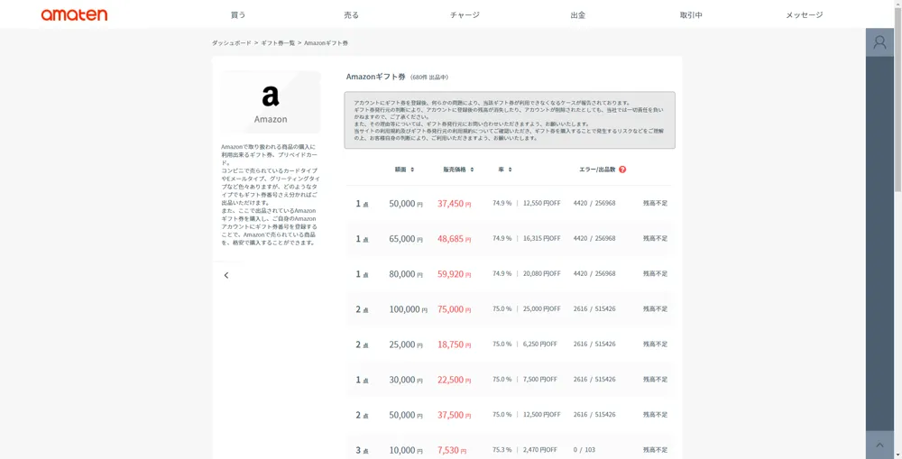Open the 取引中 menu
Viewport: 902px width, 459px height.
(x=691, y=15)
